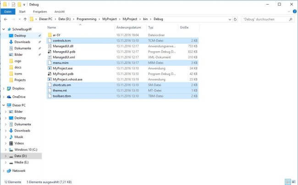Open the Projects folder shortcut
The height and width of the screenshot is (185, 298).
(20, 80)
